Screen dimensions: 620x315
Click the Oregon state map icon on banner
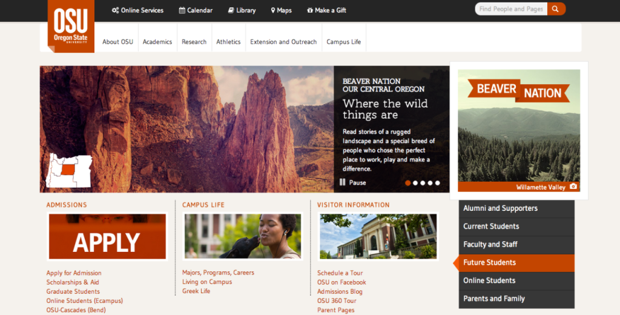point(69,171)
